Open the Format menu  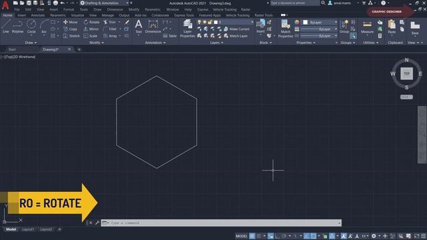point(69,9)
